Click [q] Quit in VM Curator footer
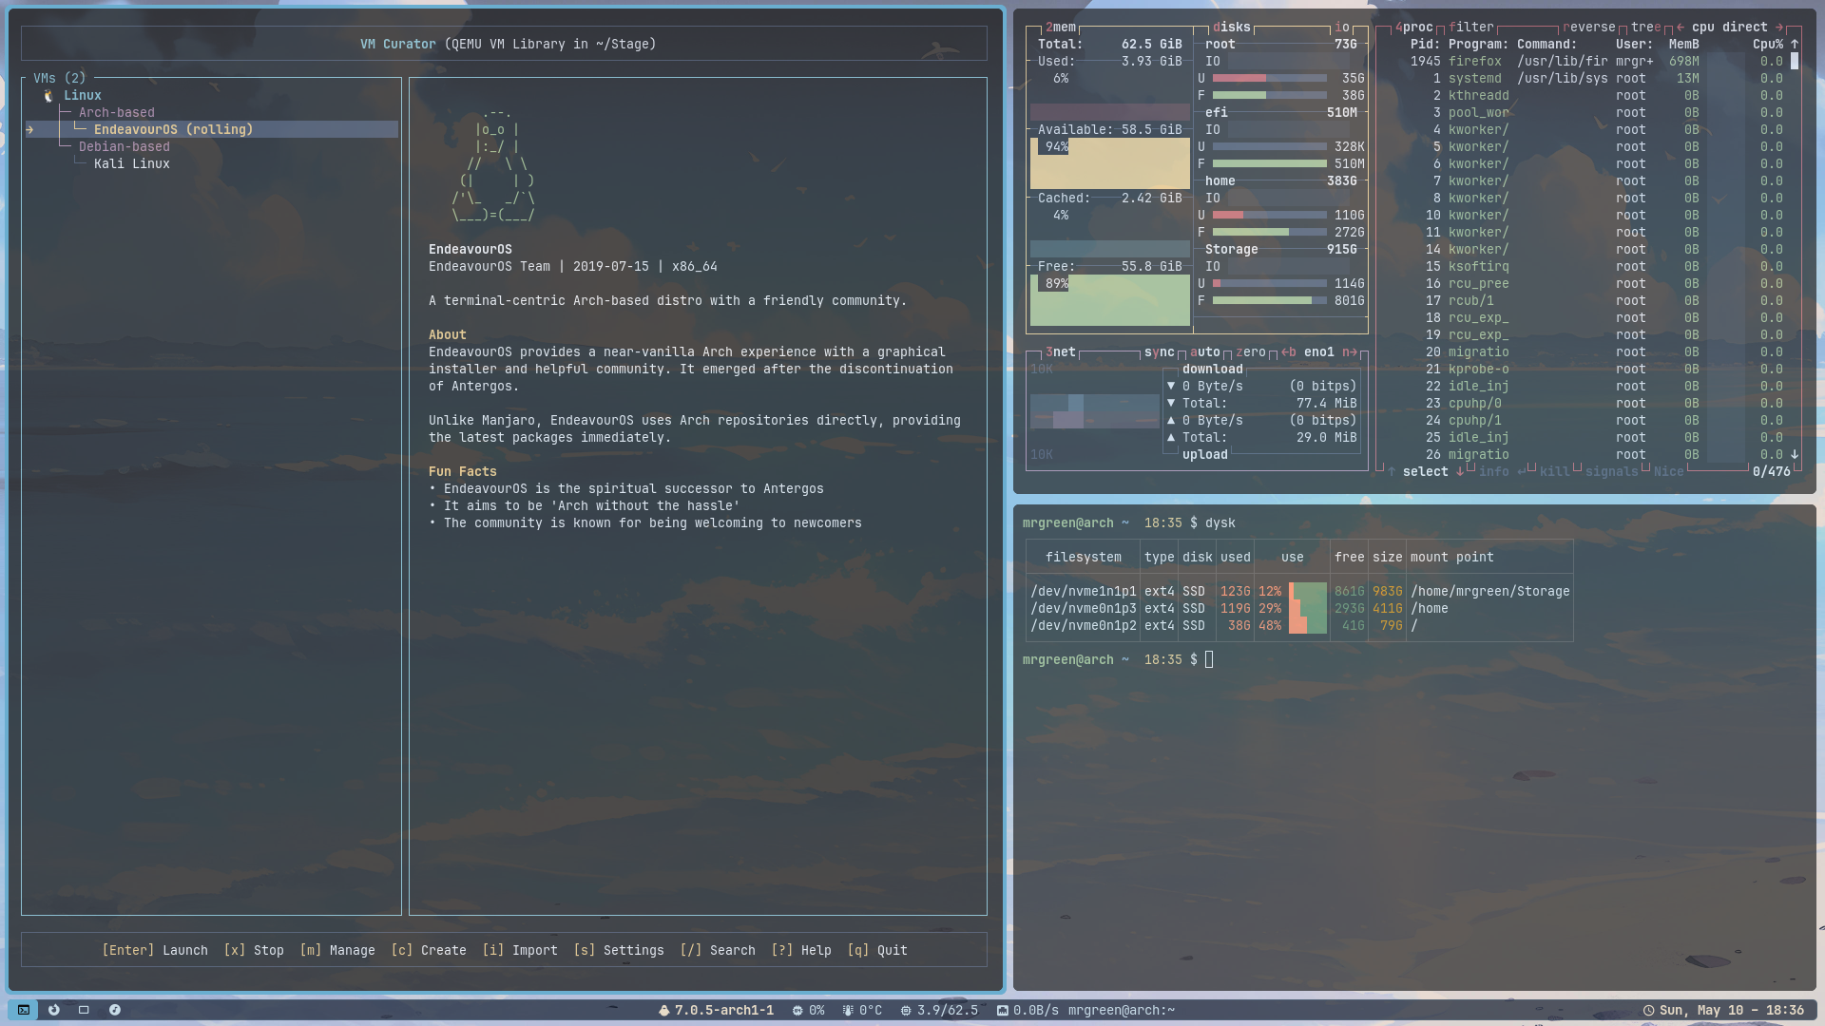 [877, 950]
